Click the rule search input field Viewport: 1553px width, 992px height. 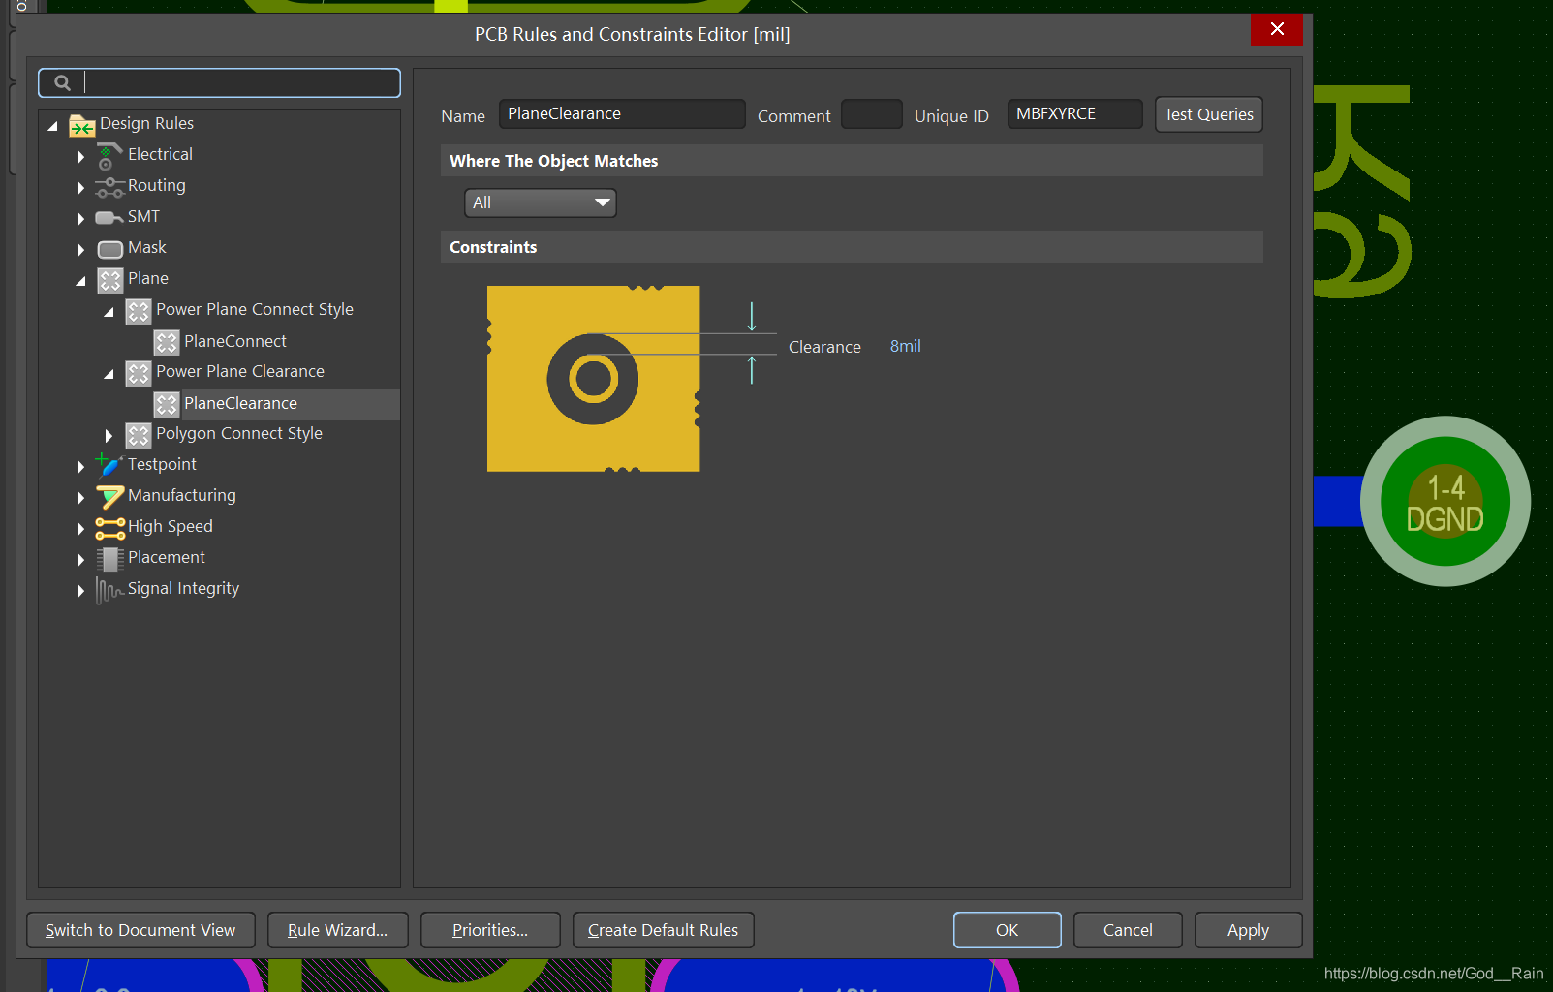click(219, 82)
